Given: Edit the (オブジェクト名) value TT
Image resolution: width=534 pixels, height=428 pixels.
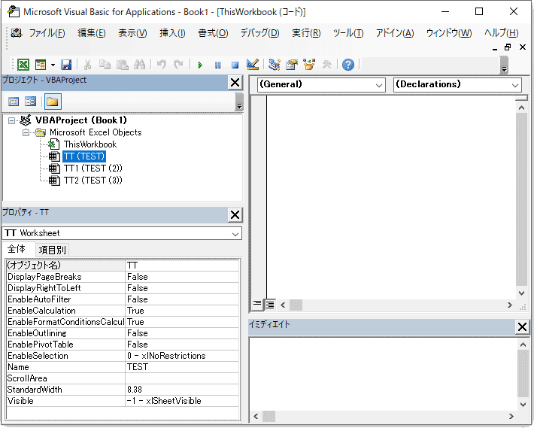Looking at the screenshot, I should pyautogui.click(x=182, y=266).
